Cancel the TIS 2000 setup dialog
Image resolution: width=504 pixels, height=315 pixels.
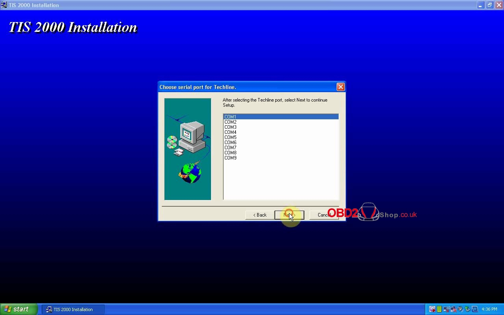click(324, 215)
